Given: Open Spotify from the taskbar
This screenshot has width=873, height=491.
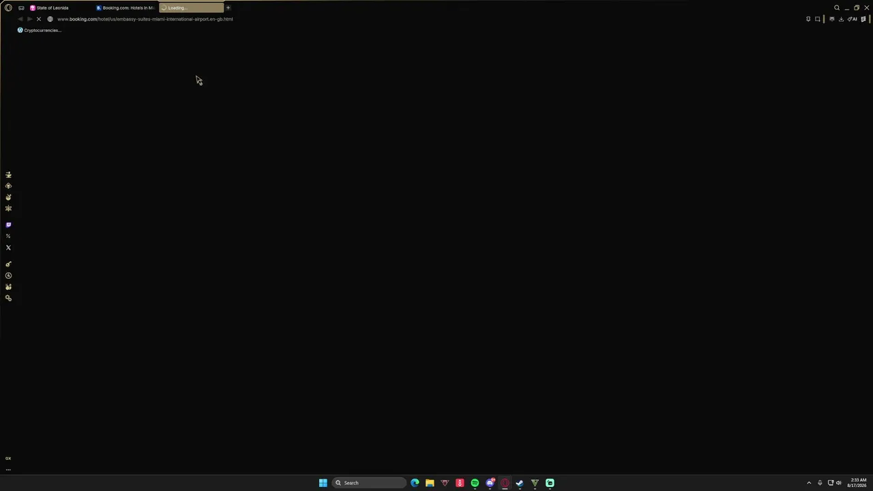Looking at the screenshot, I should [x=475, y=483].
